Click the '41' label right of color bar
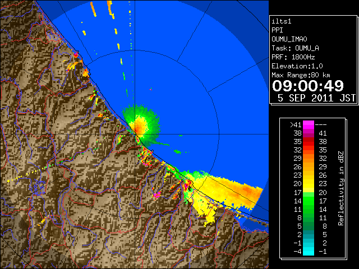 pos(323,133)
